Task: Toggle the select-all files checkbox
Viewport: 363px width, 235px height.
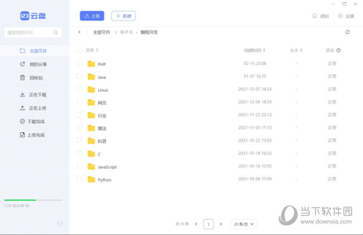Action: [x=79, y=50]
